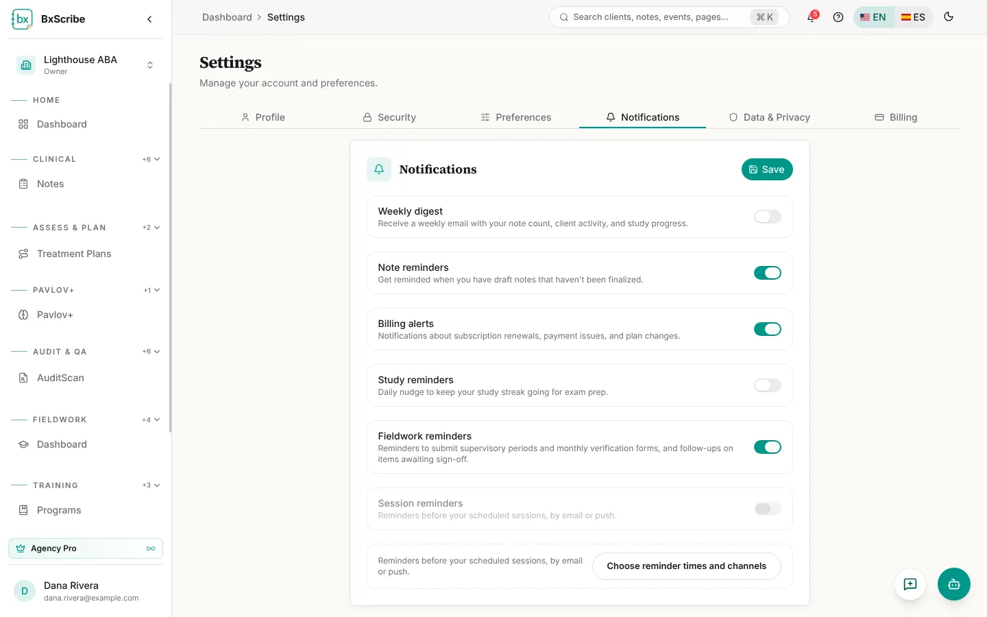The image size is (987, 617).
Task: Open the Notes sidebar item
Action: click(x=86, y=184)
